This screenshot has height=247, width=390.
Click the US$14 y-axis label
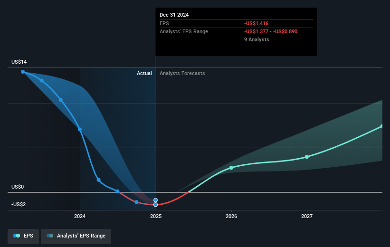[19, 62]
